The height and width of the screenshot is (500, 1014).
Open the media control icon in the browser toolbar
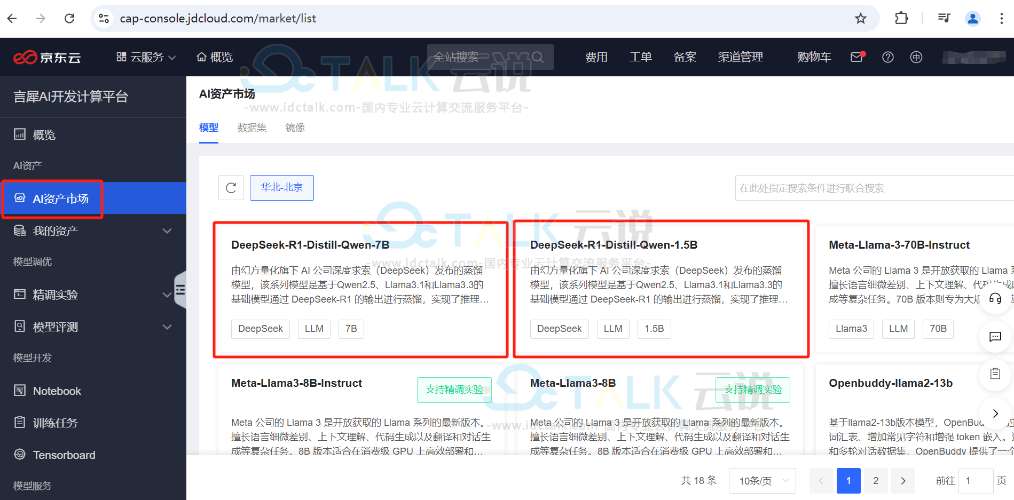tap(944, 19)
